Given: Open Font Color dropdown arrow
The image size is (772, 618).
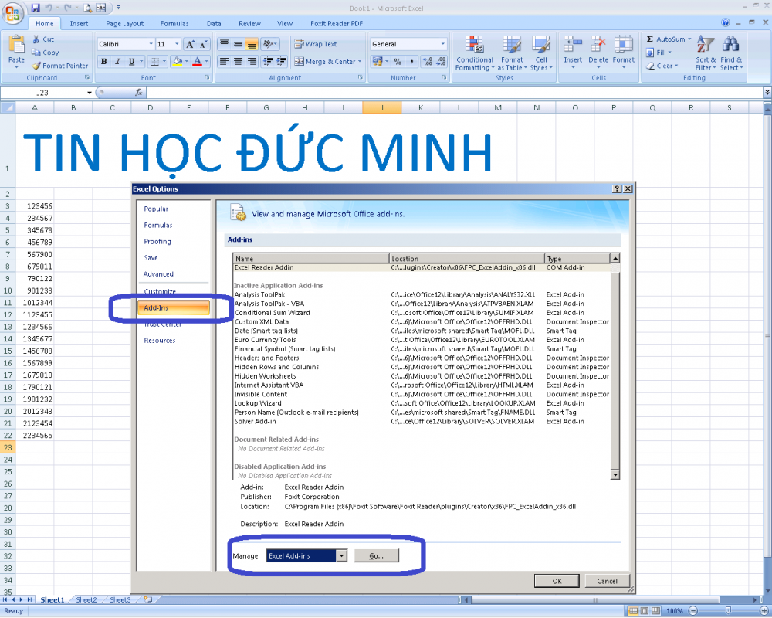Looking at the screenshot, I should tap(207, 62).
